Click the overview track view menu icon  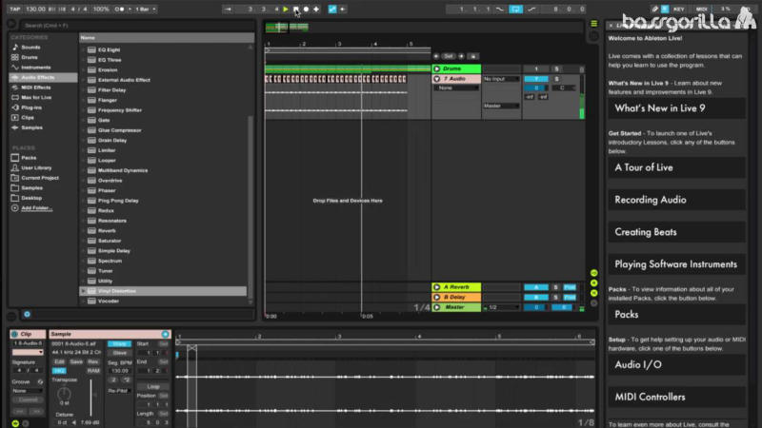pos(593,24)
